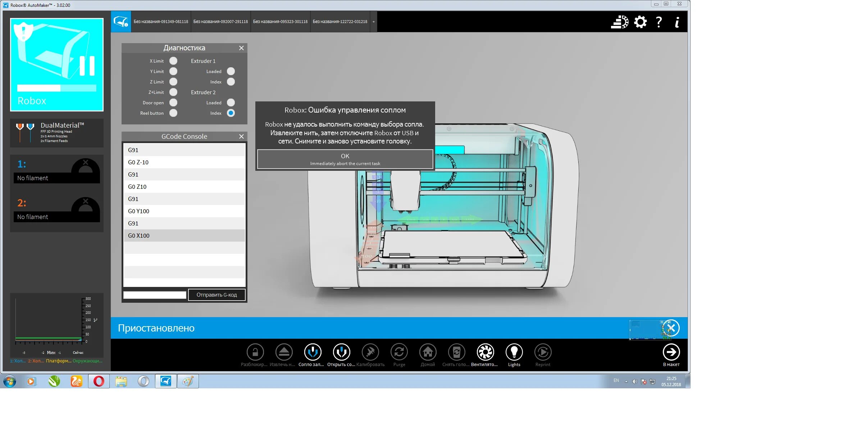The width and height of the screenshot is (866, 425).
Task: Click the volume speaker tray icon
Action: pos(635,381)
